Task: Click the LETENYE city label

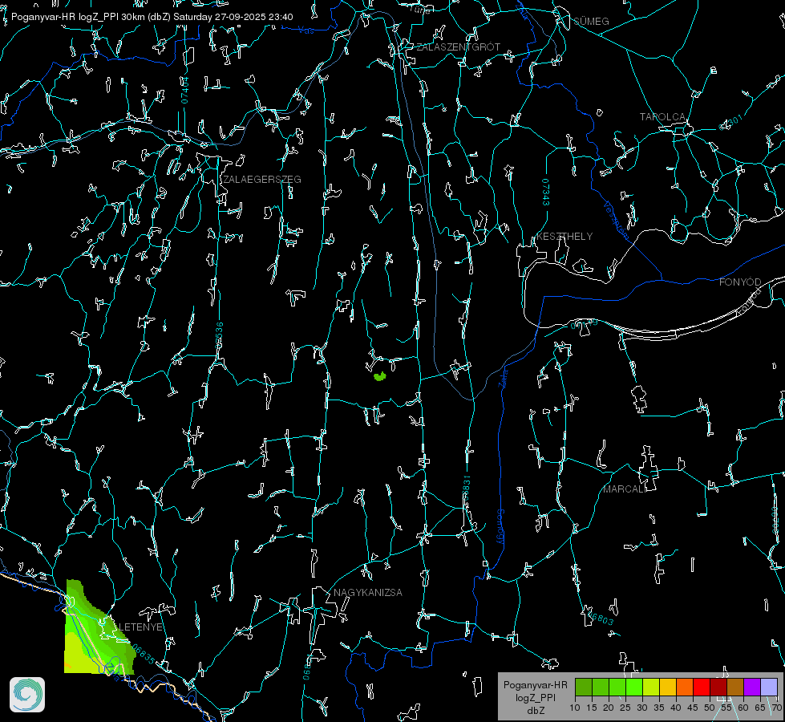Action: (x=140, y=627)
